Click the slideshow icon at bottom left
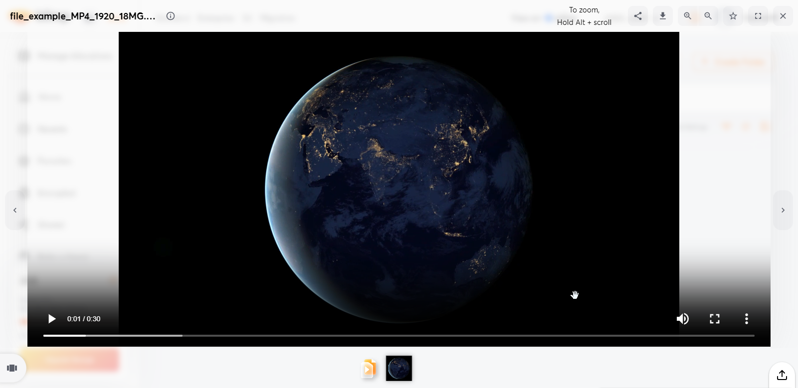The height and width of the screenshot is (388, 798). (x=12, y=368)
